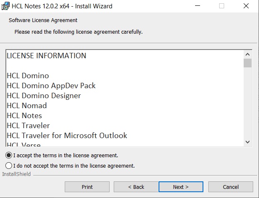The height and width of the screenshot is (198, 259).
Task: Click the license scrollbar up arrow
Action: point(248,54)
